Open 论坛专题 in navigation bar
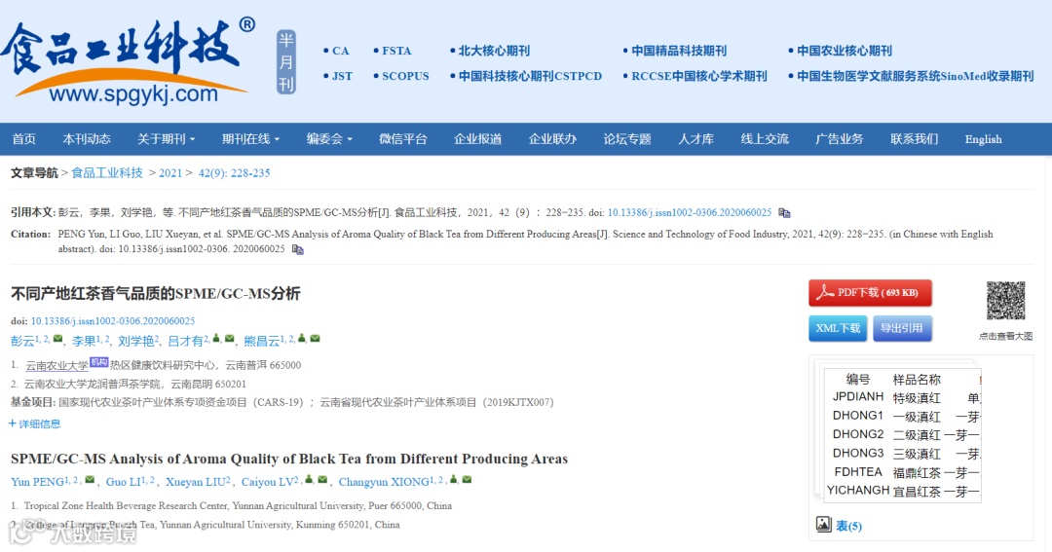1052x552 pixels. tap(627, 139)
